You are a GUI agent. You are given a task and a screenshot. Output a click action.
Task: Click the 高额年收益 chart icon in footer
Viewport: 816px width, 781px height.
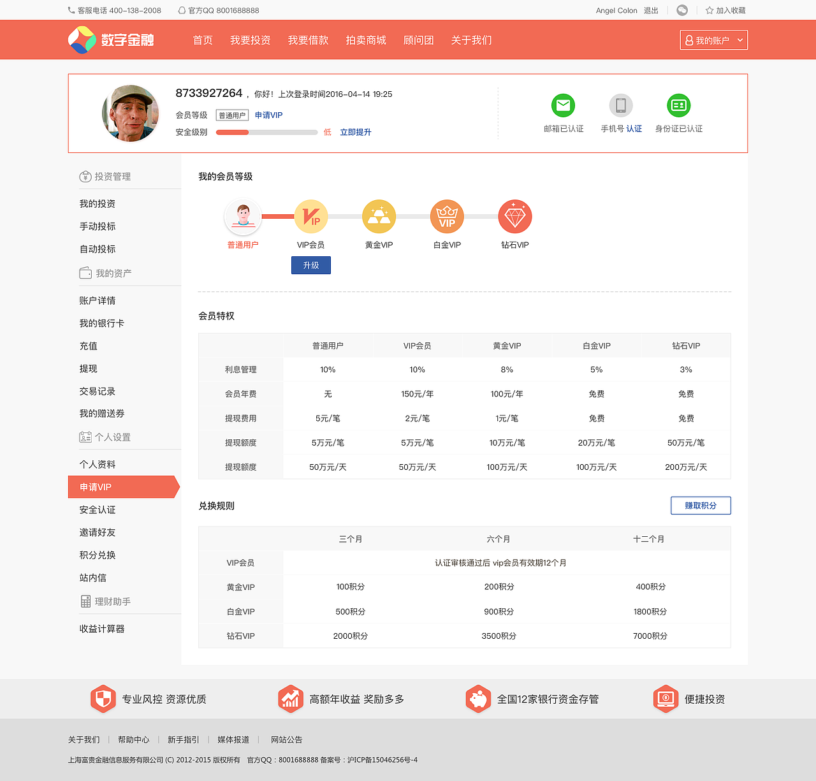[290, 699]
